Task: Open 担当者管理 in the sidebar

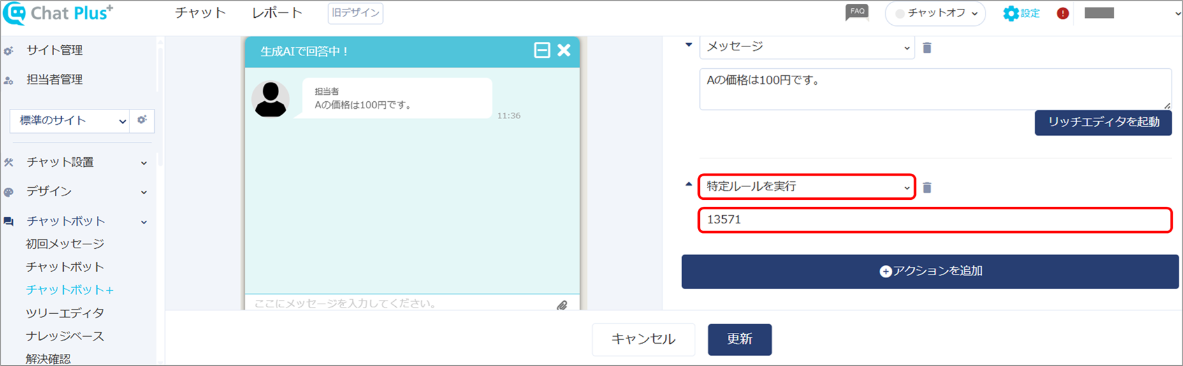Action: coord(55,80)
